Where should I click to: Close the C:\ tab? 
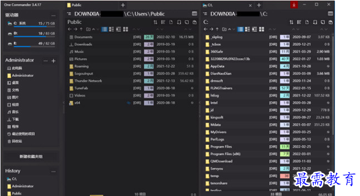coord(250,5)
